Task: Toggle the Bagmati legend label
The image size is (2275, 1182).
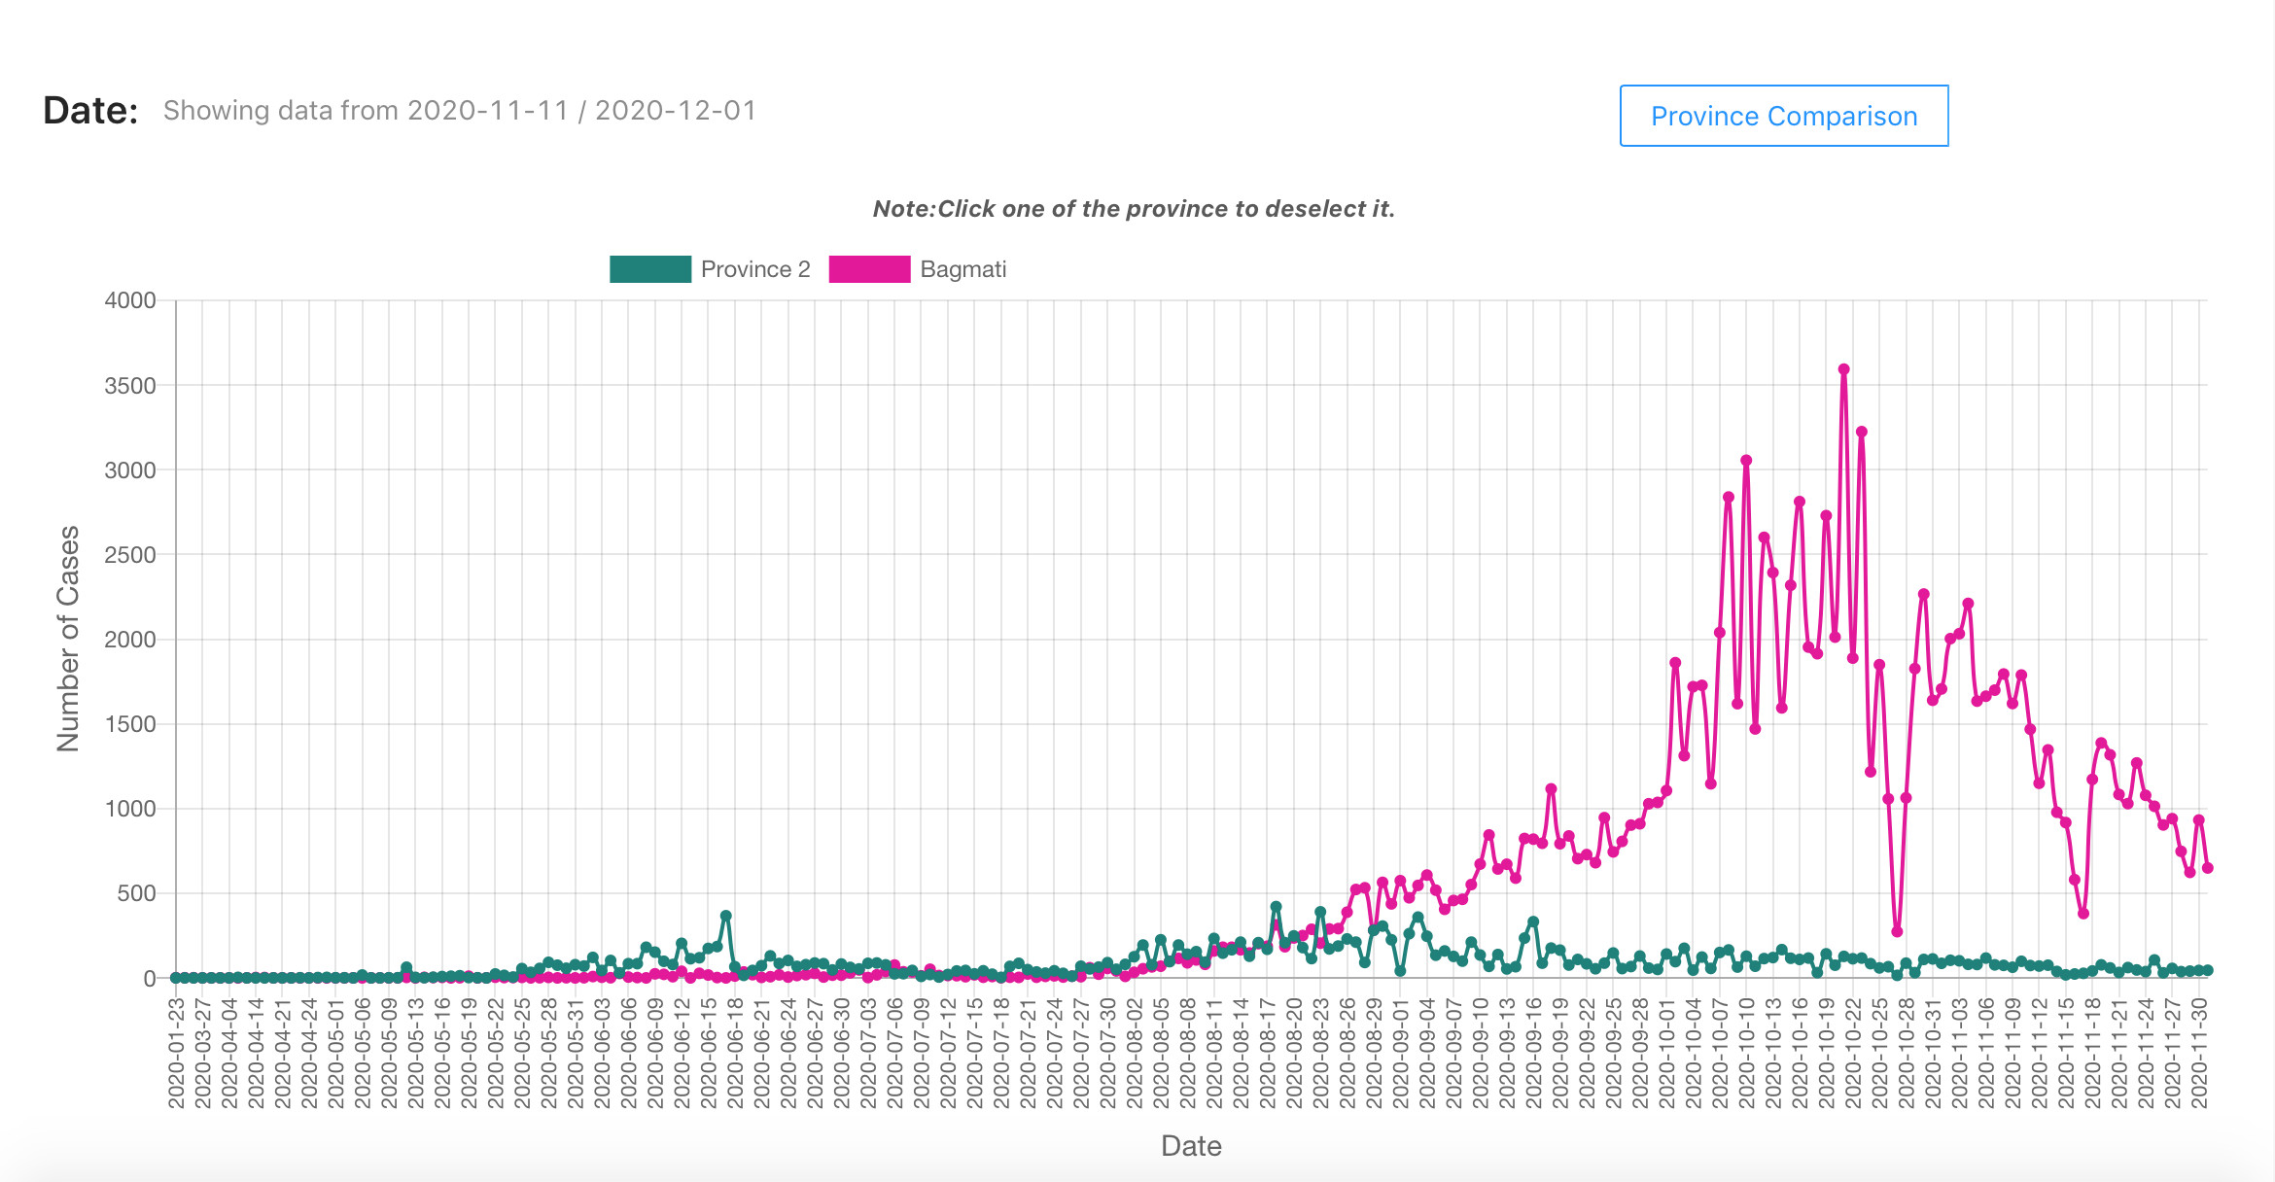Action: (962, 269)
